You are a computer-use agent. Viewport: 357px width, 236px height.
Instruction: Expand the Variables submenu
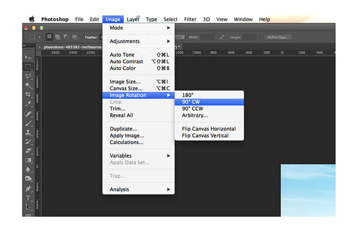(138, 156)
